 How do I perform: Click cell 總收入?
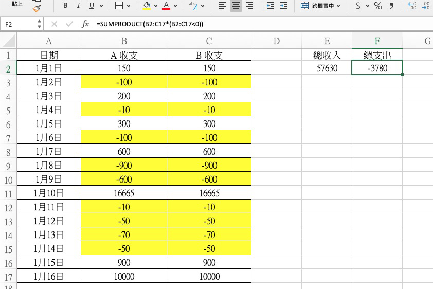[x=327, y=55]
